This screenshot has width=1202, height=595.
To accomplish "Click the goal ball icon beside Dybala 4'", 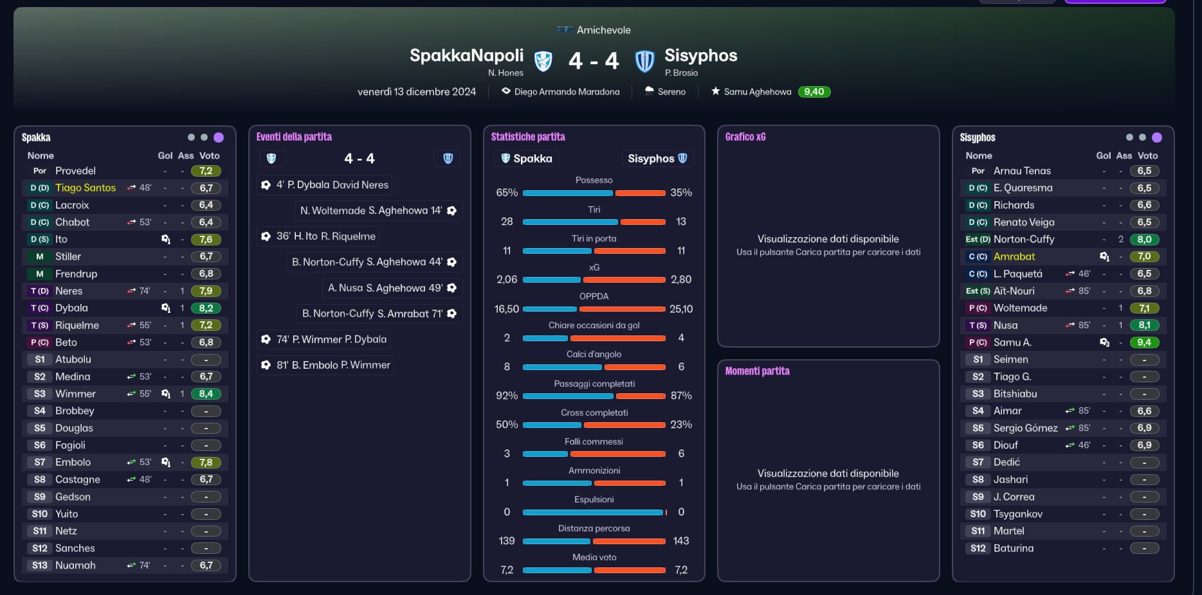I will click(266, 185).
